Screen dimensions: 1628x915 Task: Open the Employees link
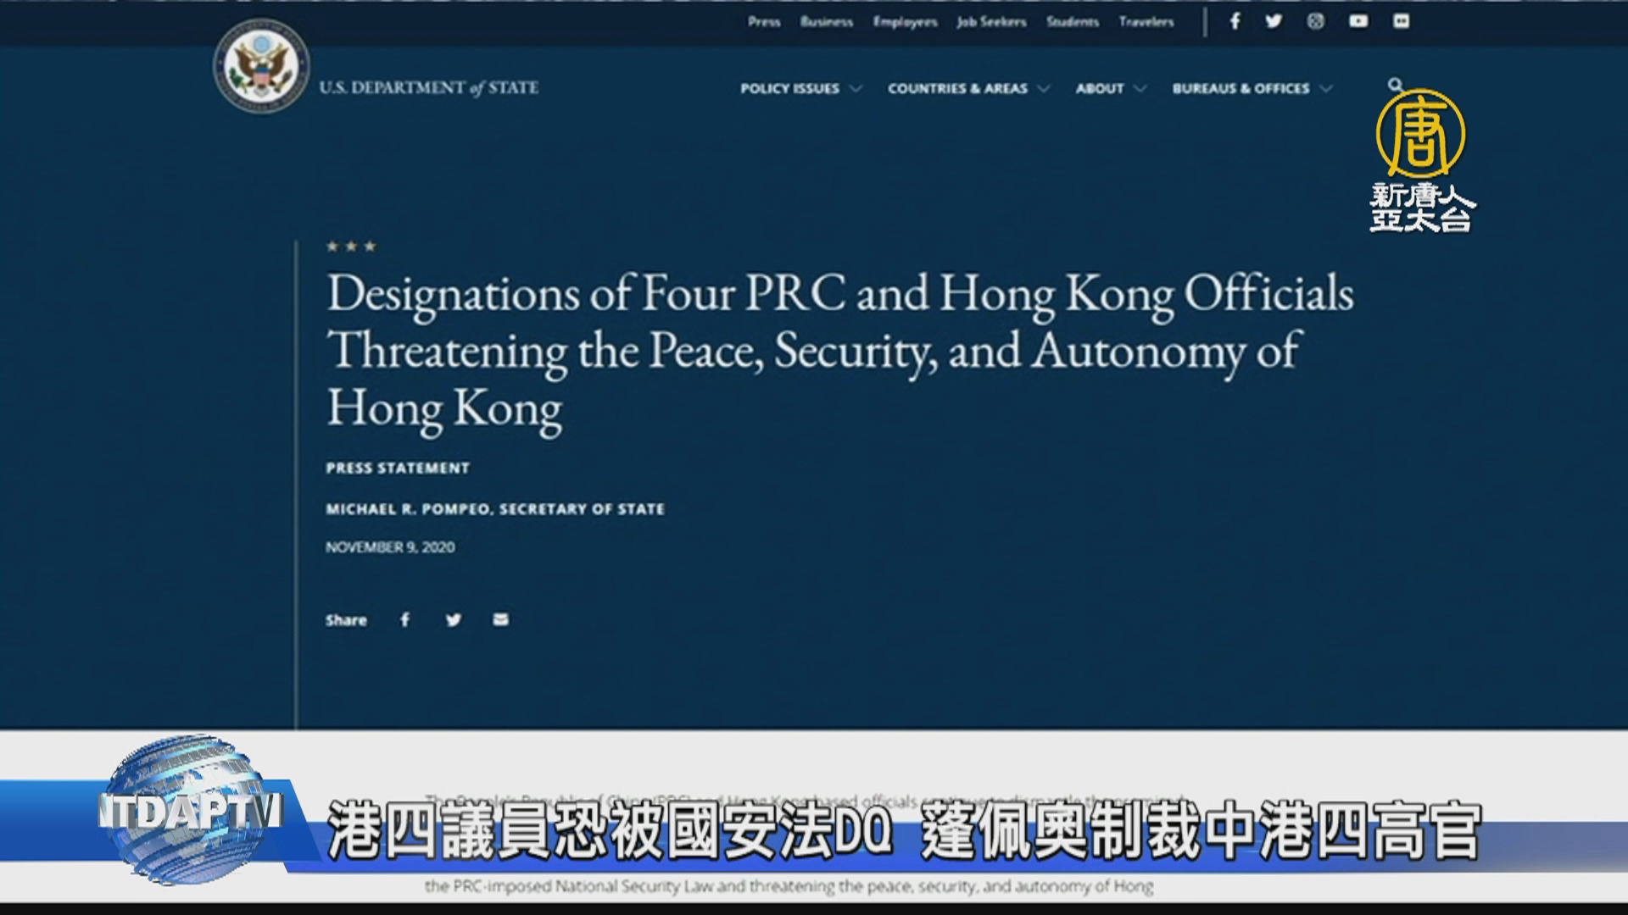[x=905, y=22]
